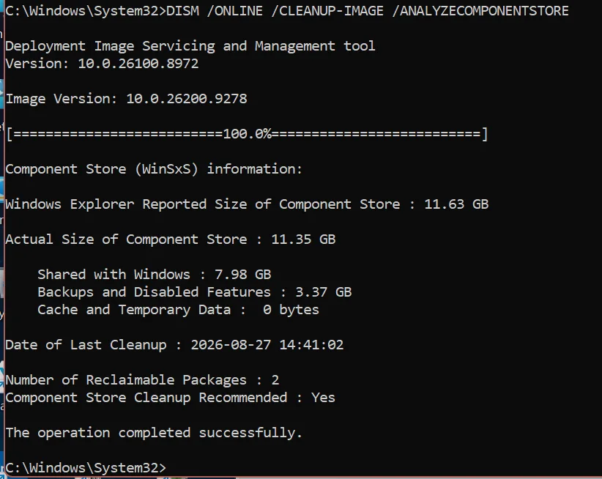Screen dimensions: 602x479
Task: Click the operation completed successfully message
Action: (x=154, y=433)
